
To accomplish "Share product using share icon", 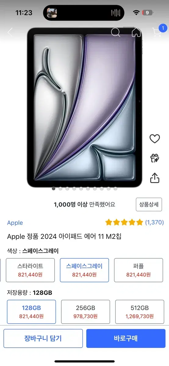I will point(155,178).
